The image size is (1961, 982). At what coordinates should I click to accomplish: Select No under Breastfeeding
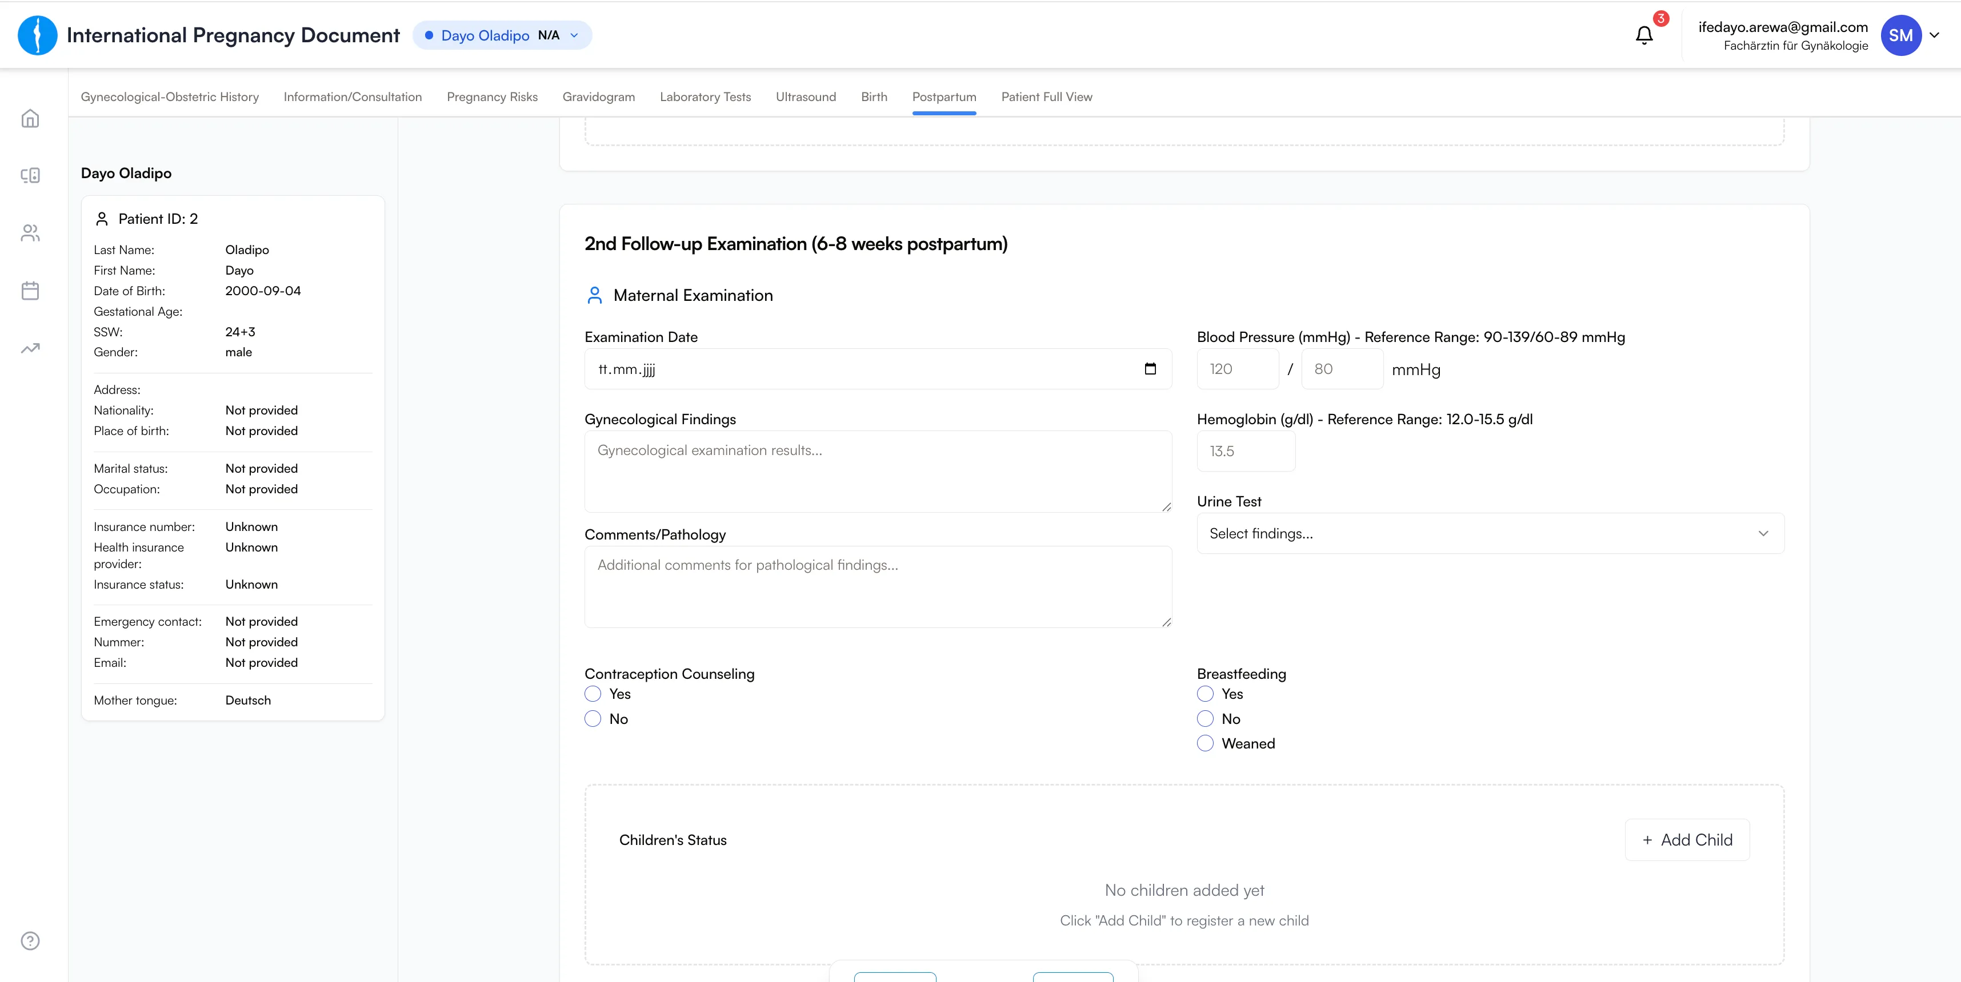(1205, 719)
